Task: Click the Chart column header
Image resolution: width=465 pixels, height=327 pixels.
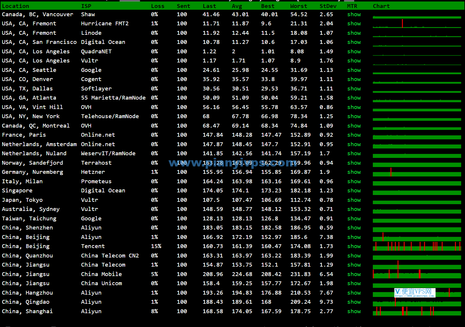Action: (381, 6)
